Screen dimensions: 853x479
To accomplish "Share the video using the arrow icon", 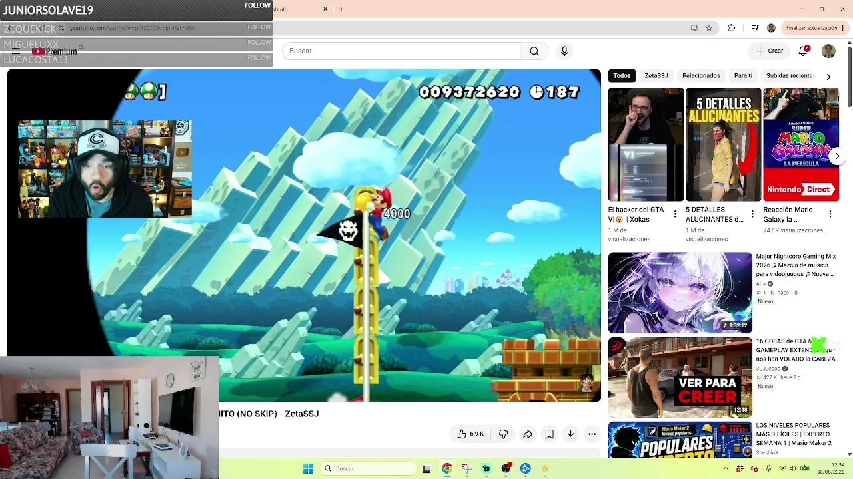I will (528, 434).
